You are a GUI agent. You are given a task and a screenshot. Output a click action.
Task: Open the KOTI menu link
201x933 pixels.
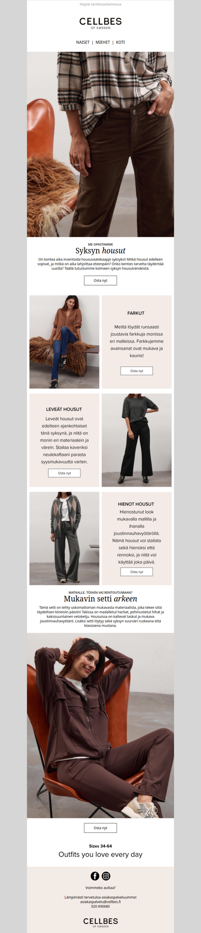(x=121, y=42)
